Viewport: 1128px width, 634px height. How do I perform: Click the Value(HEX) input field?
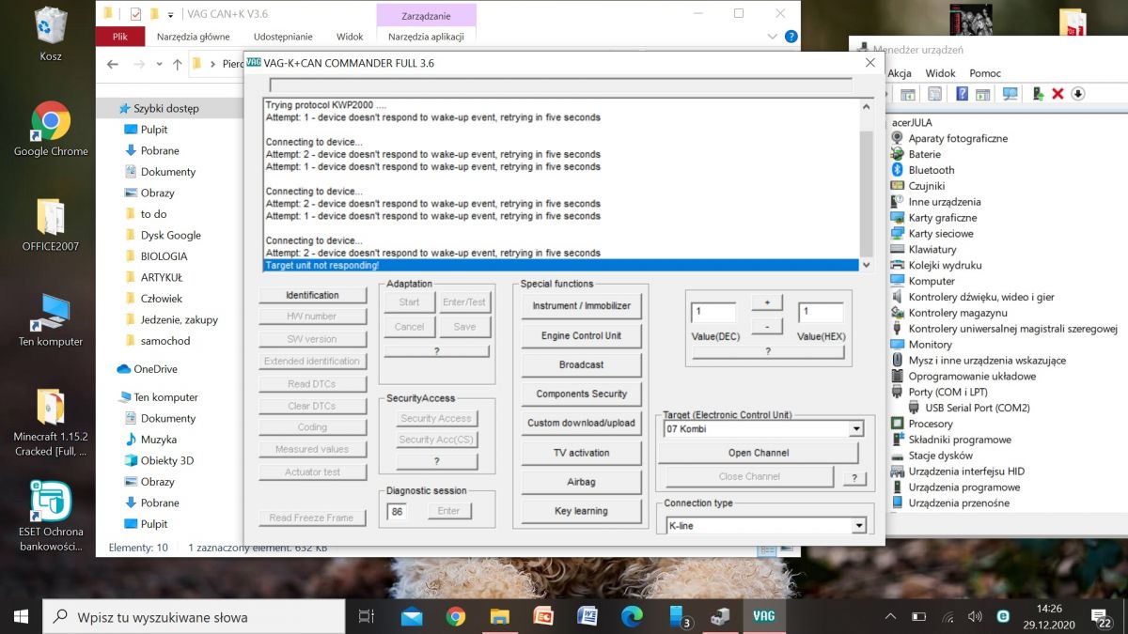[x=821, y=312]
